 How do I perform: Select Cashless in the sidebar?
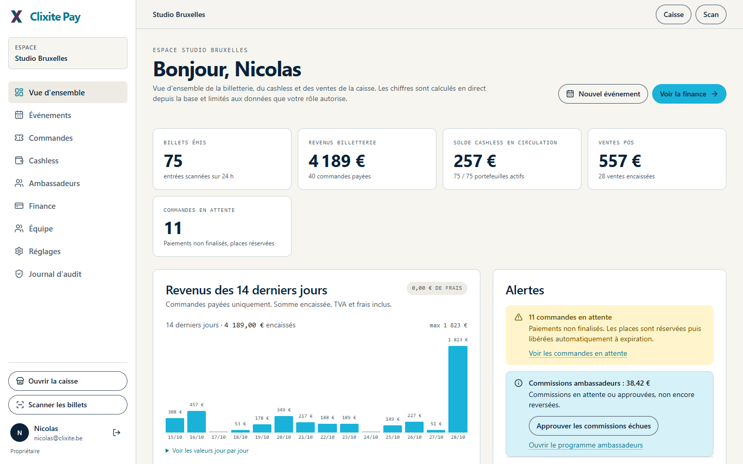[x=68, y=160]
